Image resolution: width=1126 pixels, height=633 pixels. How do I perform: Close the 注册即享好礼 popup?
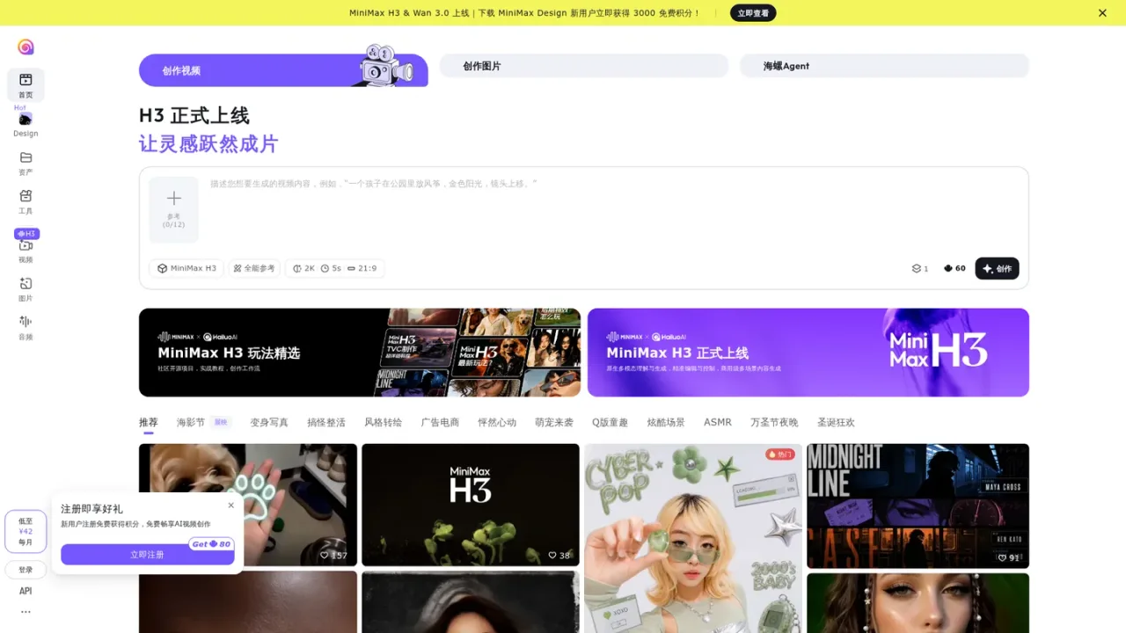pos(230,505)
